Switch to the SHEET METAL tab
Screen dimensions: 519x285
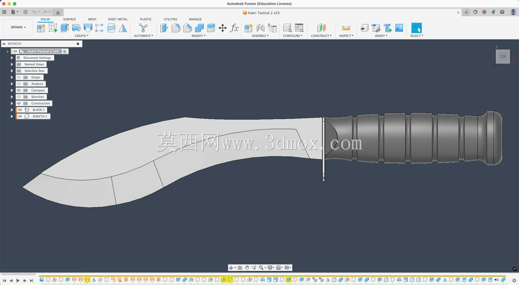pyautogui.click(x=118, y=19)
